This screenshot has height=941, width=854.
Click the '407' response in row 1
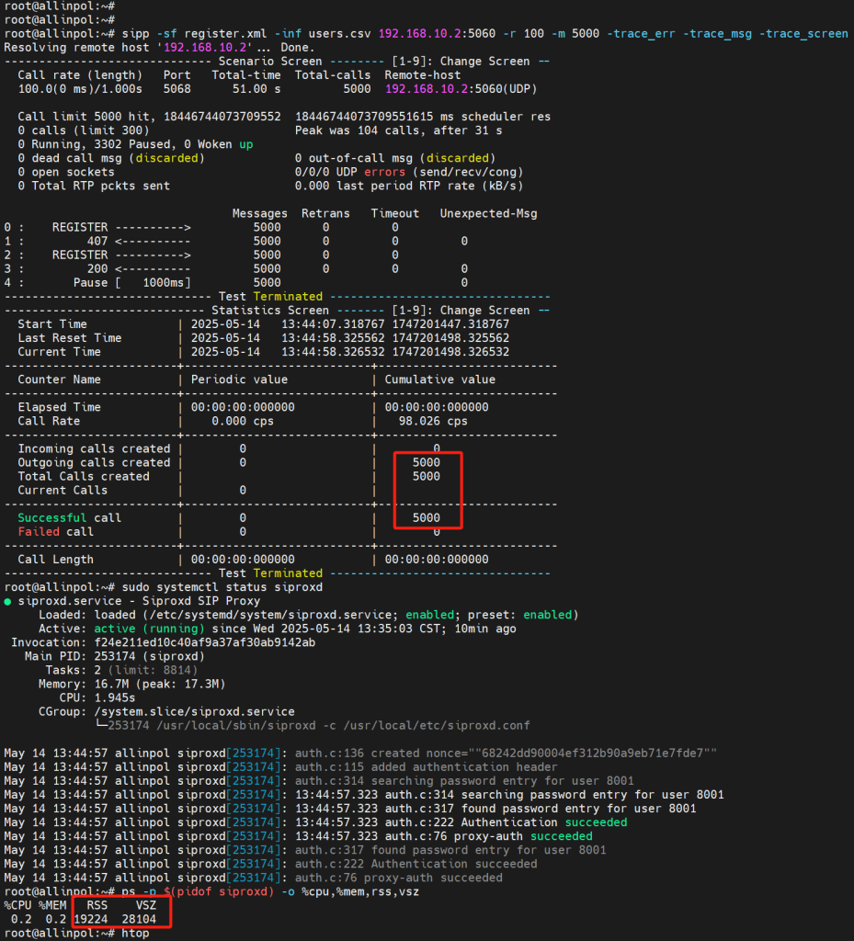(97, 242)
